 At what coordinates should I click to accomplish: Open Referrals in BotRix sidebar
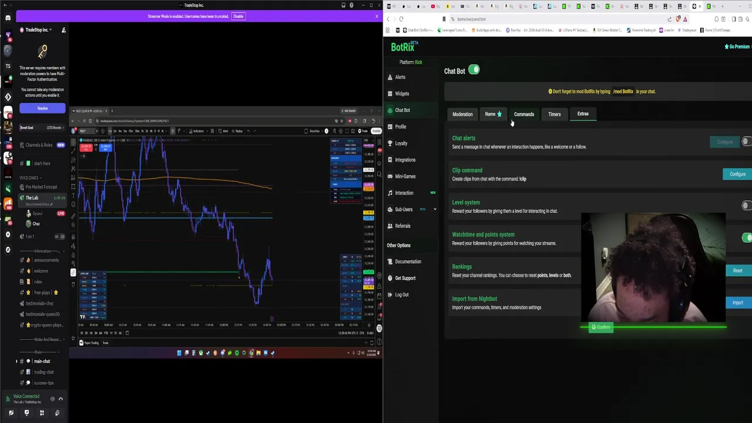pos(402,226)
